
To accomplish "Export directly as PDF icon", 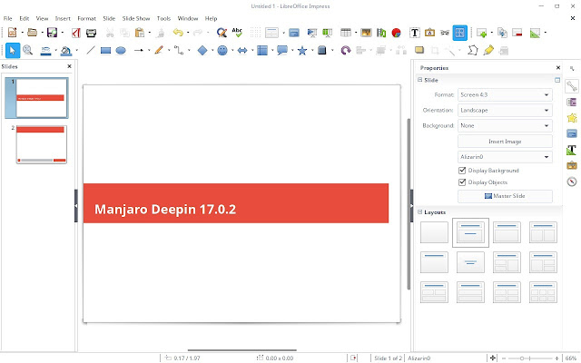I will coord(76,33).
